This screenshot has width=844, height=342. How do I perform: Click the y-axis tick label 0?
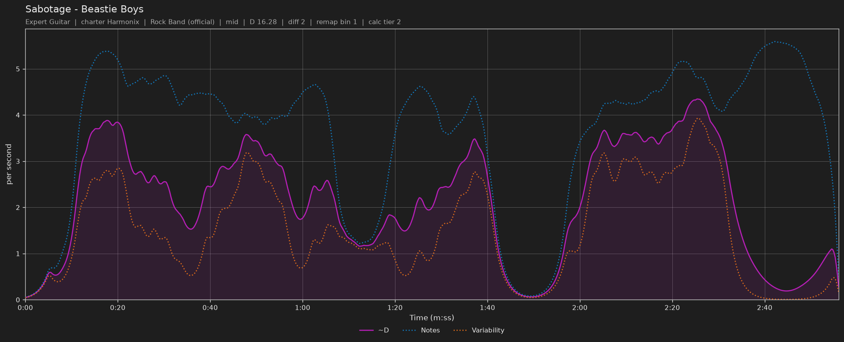(18, 300)
